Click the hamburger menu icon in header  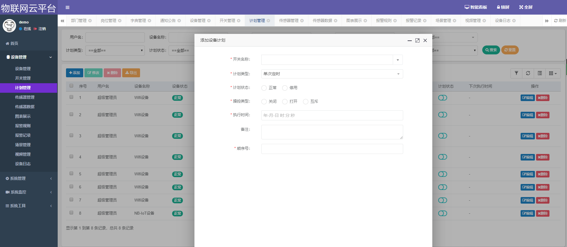(x=67, y=7)
